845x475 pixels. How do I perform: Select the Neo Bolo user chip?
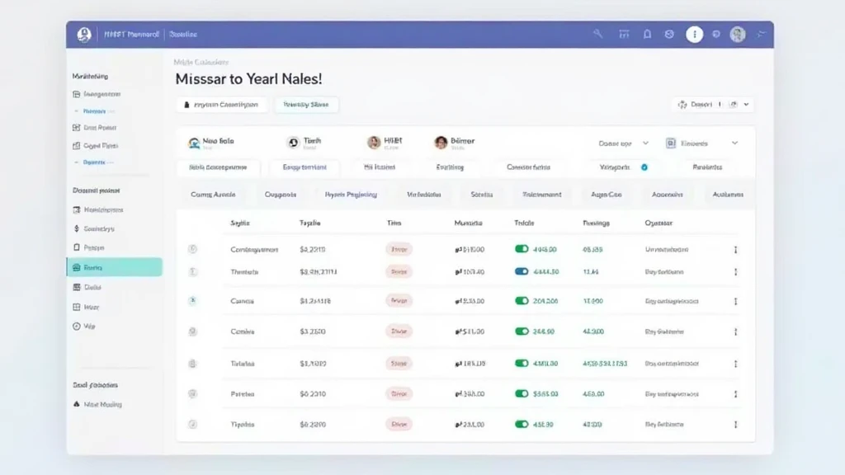coord(210,142)
